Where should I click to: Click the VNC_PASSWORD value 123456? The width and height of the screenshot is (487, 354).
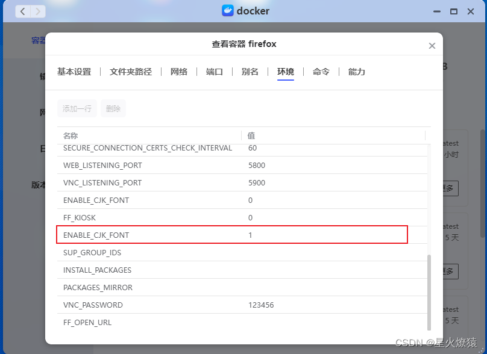(x=261, y=305)
